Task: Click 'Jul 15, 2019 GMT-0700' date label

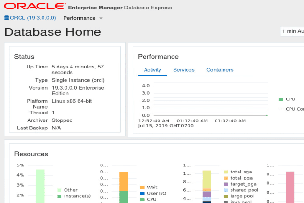Action: coord(166,126)
